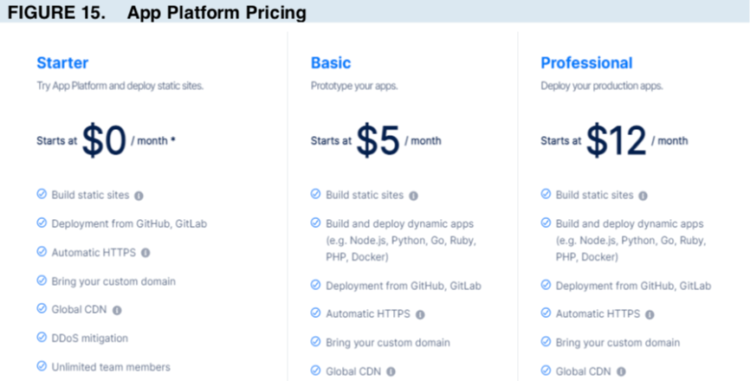Click info icon beside Starter Global CDN
Viewport: 750px width, 381px height.
(x=117, y=310)
